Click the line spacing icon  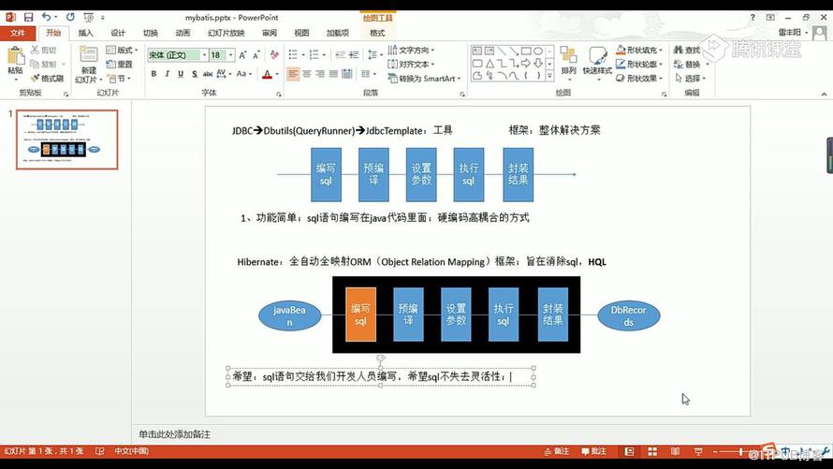point(372,54)
